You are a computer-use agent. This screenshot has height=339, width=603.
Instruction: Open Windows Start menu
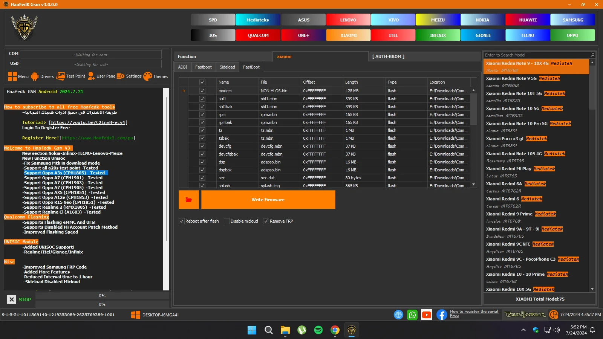pos(252,330)
